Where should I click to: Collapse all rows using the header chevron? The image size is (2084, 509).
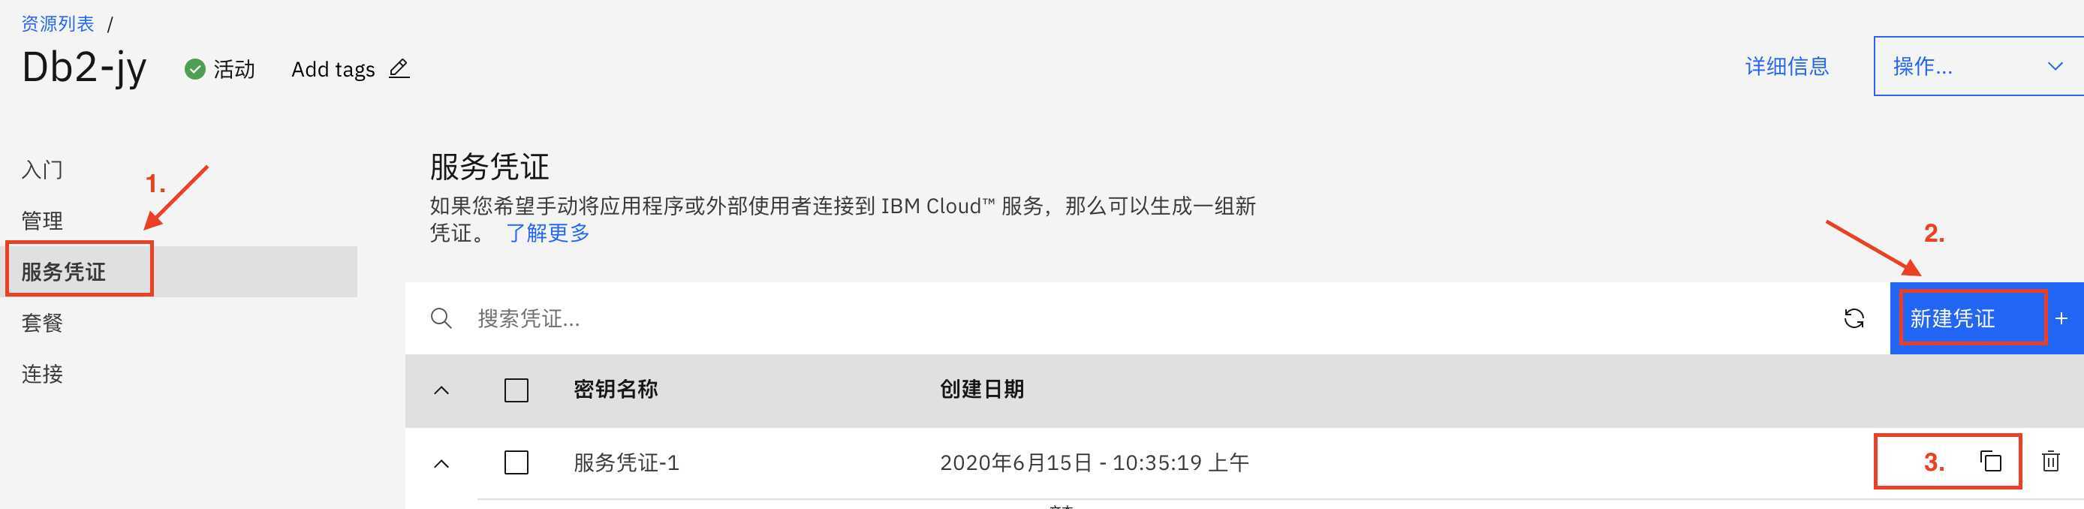[x=441, y=390]
